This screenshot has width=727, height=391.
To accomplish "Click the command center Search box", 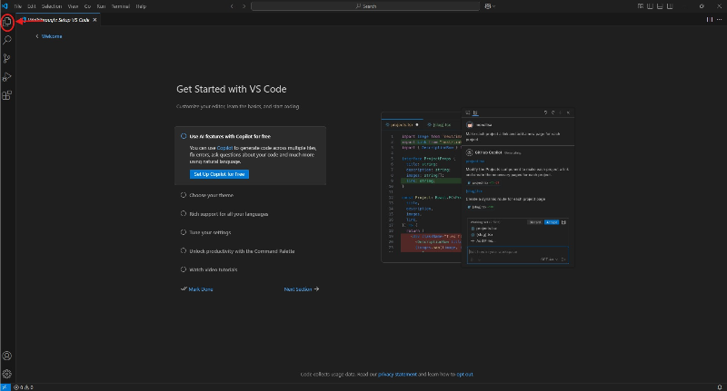I will click(x=365, y=6).
